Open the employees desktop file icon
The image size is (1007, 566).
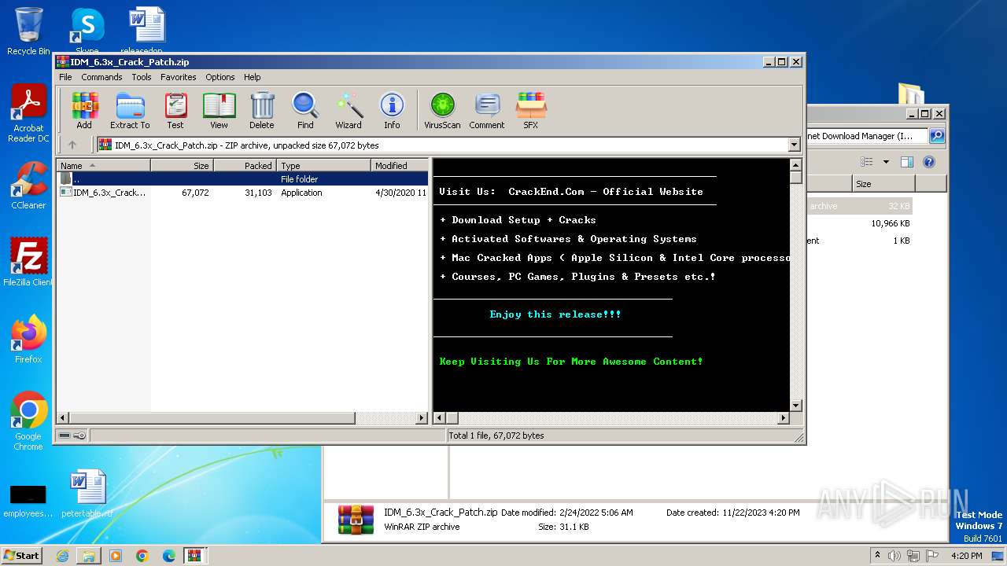[x=28, y=500]
